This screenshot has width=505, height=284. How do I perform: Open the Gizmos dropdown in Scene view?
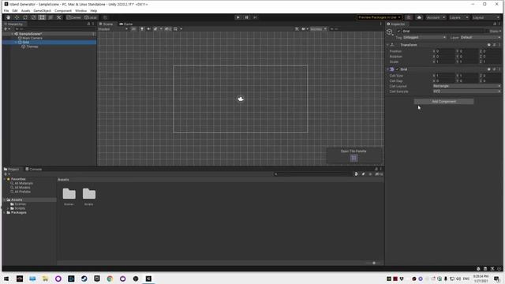pos(318,29)
